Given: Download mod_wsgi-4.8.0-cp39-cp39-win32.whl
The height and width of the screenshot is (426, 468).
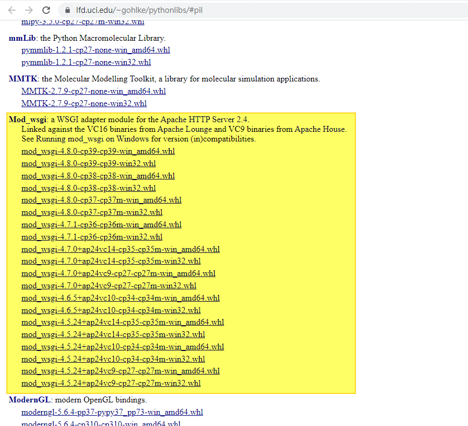Looking at the screenshot, I should [89, 163].
